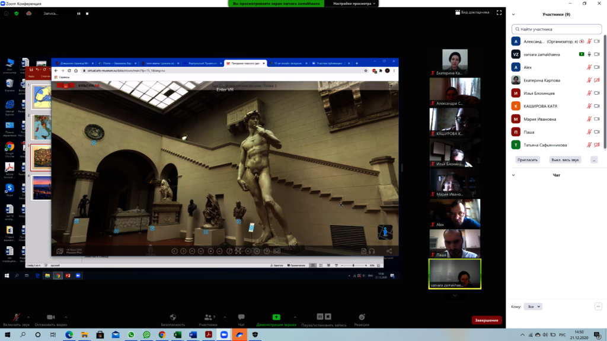The height and width of the screenshot is (341, 607).
Task: Toggle microphone for КАШИРОВА КАТЯ
Action: click(x=589, y=106)
